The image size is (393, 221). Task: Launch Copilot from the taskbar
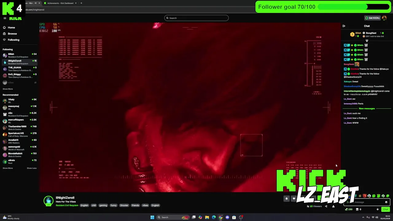point(200,217)
